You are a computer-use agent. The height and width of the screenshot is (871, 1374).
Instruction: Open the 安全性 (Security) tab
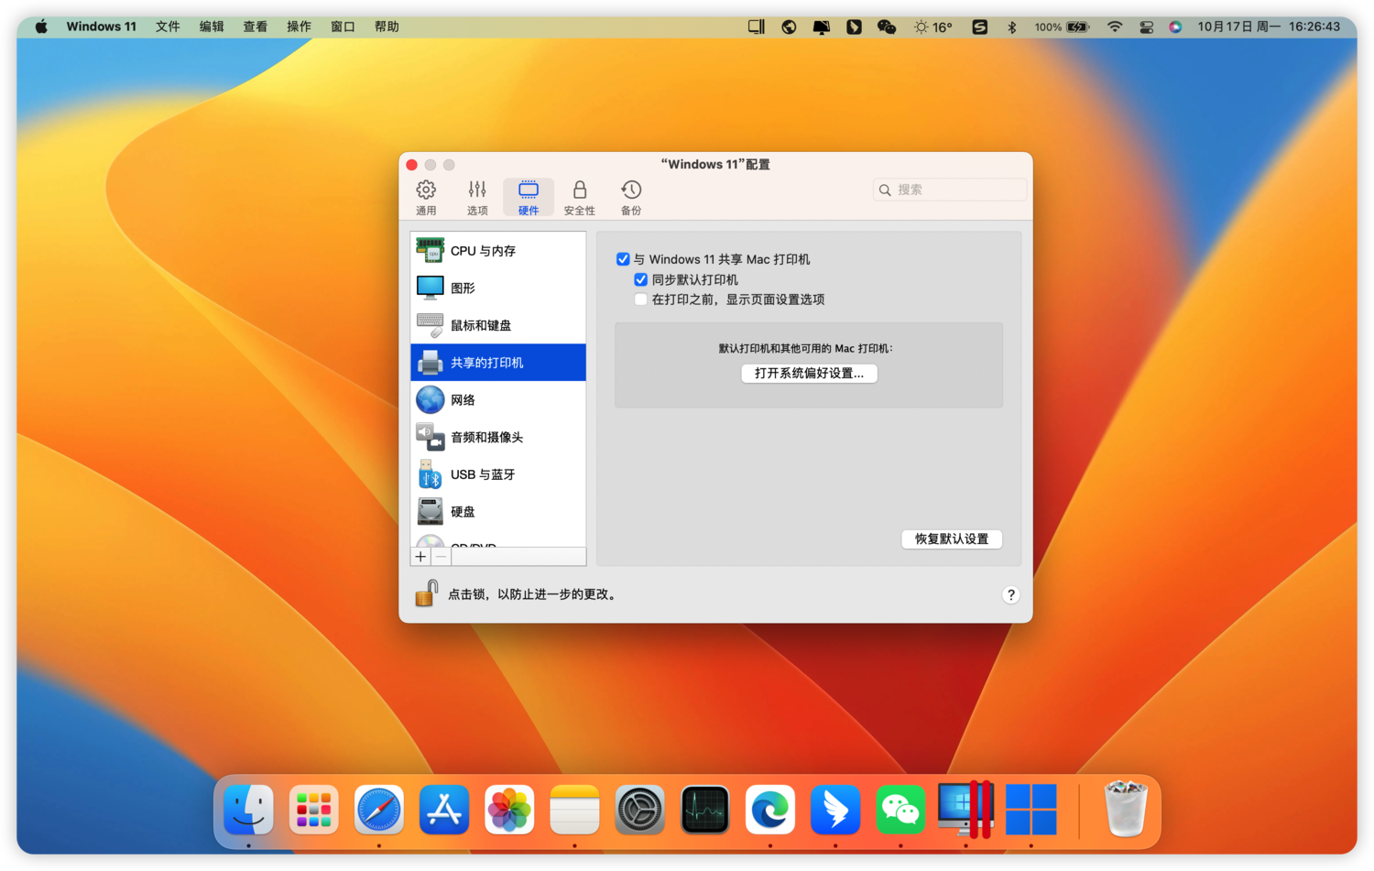579,198
